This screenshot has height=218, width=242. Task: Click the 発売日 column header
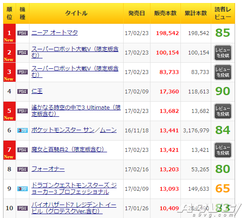(x=137, y=13)
